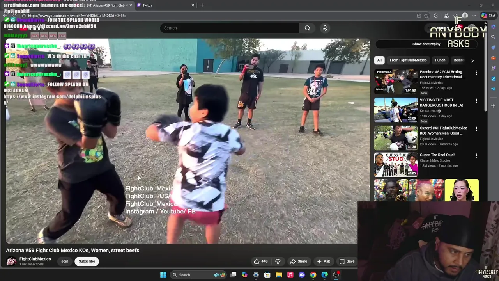Open Discord from the taskbar
The height and width of the screenshot is (281, 499).
[x=302, y=275]
